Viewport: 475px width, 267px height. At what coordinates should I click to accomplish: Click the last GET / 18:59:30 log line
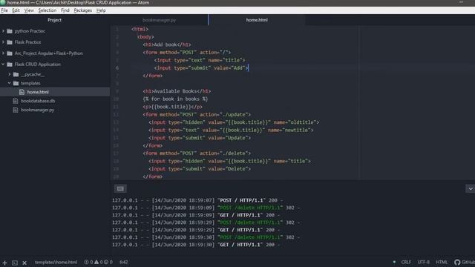coord(196,245)
